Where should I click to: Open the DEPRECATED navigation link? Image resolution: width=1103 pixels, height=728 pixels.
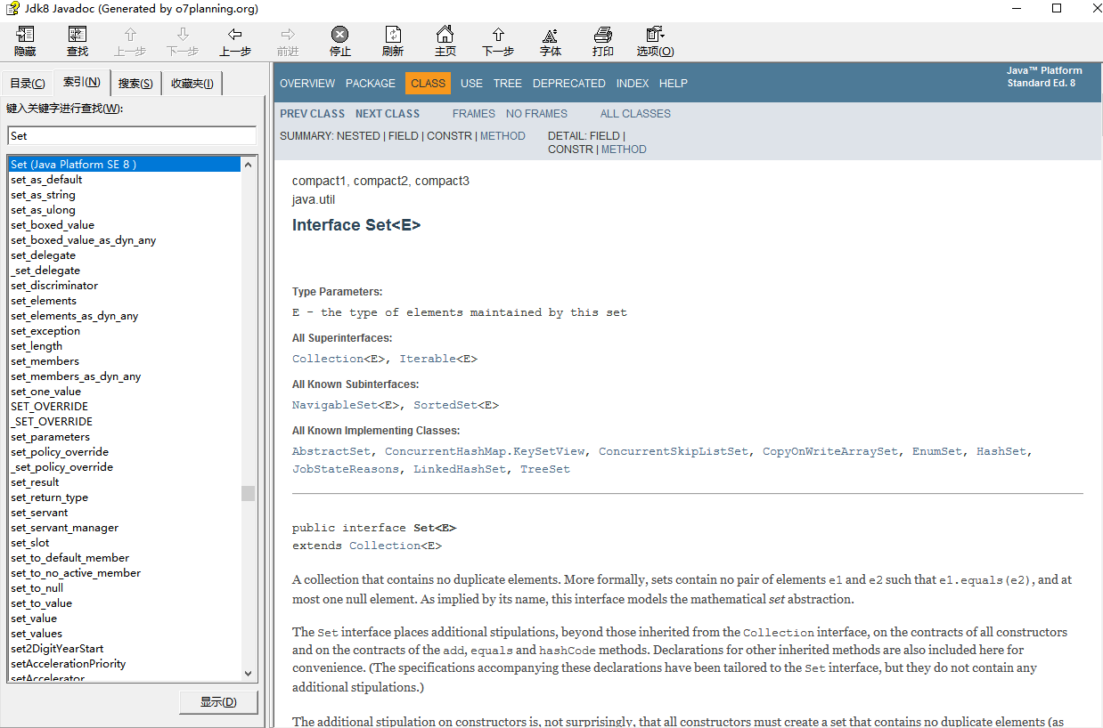pyautogui.click(x=569, y=83)
